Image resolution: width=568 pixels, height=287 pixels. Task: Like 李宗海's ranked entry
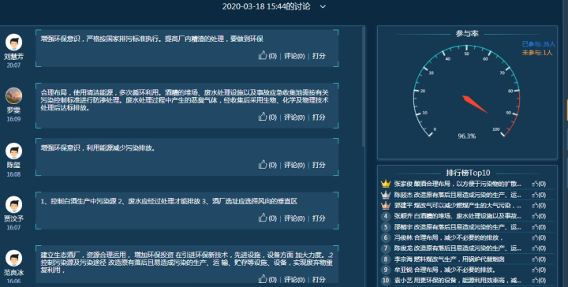coord(535,259)
